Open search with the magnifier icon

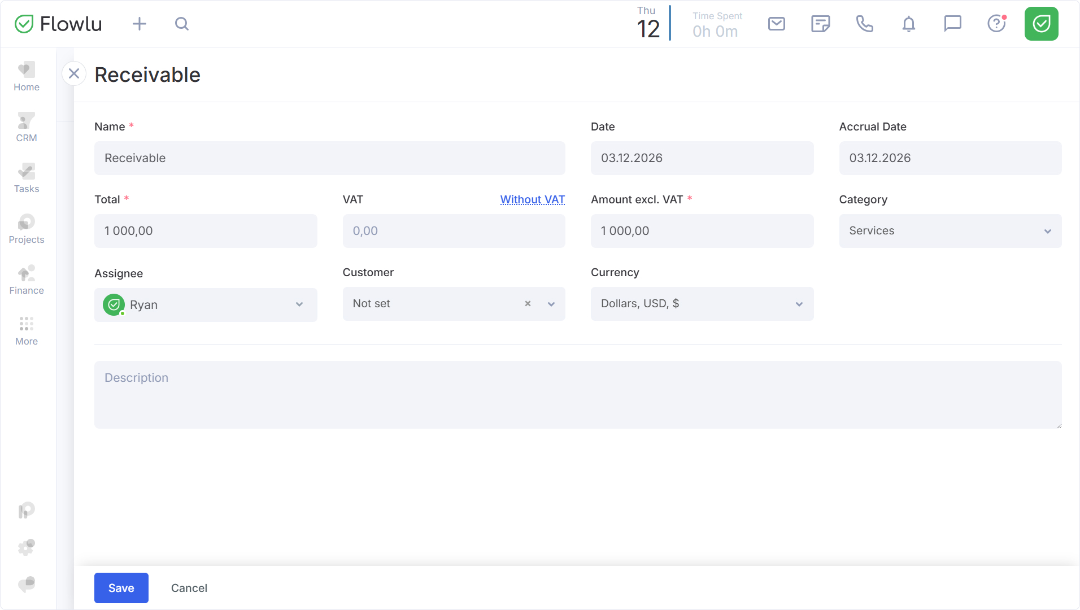181,24
